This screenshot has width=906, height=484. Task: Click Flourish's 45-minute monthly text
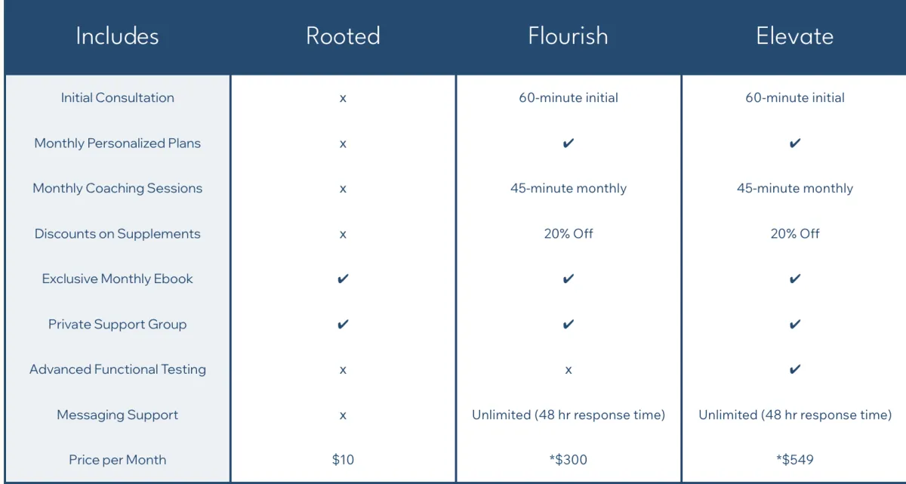(x=569, y=188)
